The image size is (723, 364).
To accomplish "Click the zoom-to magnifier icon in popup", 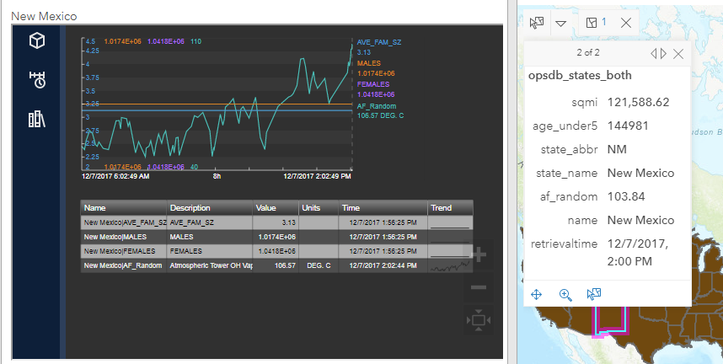I will pyautogui.click(x=565, y=294).
